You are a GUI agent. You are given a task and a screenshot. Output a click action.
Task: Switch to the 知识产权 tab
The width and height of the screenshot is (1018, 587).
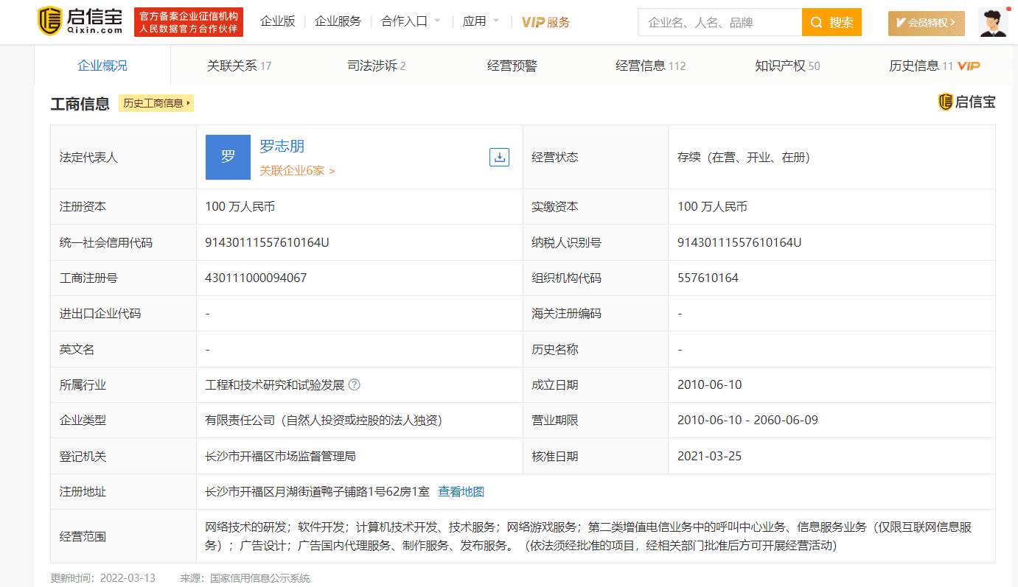787,66
